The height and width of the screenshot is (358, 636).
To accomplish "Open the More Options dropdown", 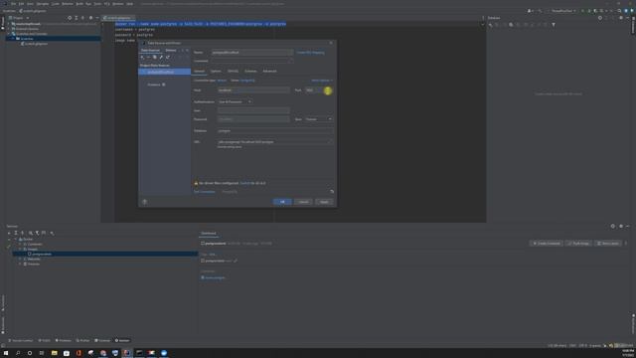I will tap(322, 81).
